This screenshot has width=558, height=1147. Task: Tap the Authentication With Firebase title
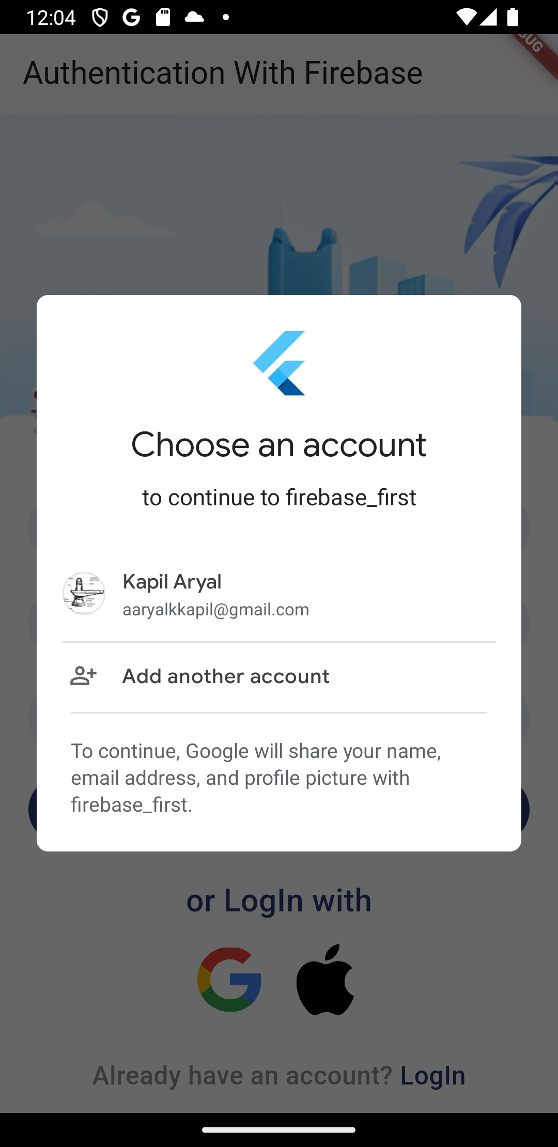click(223, 72)
